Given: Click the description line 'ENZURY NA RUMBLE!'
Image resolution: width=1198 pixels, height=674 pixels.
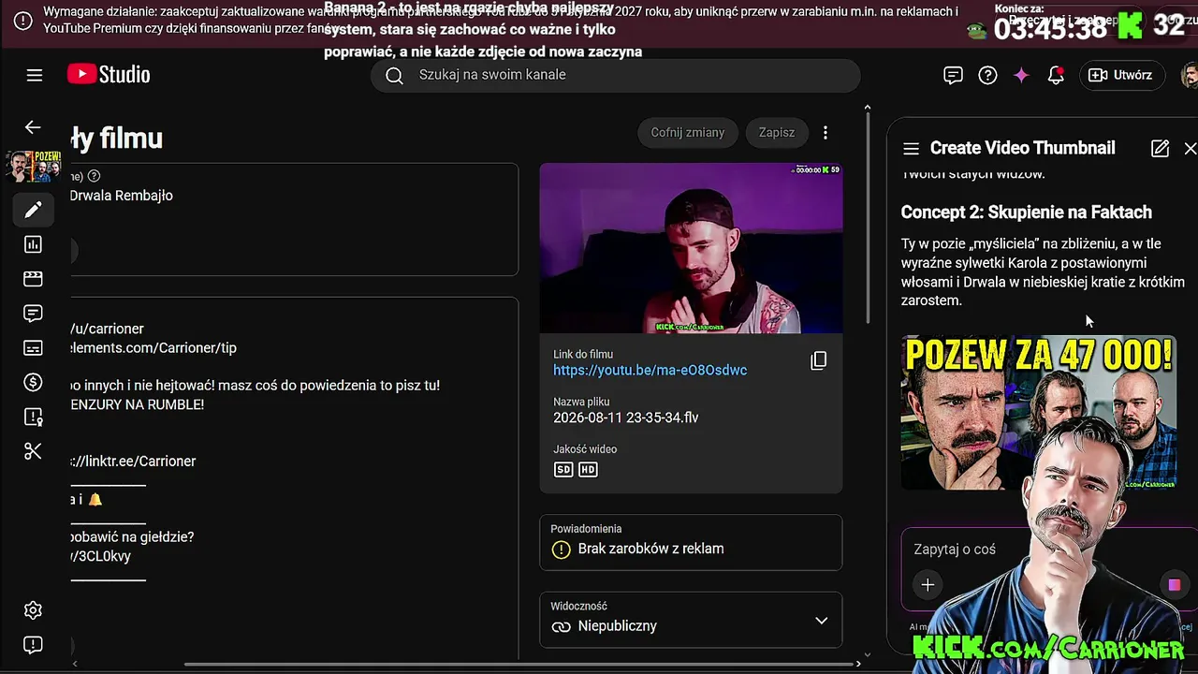Looking at the screenshot, I should [x=137, y=404].
